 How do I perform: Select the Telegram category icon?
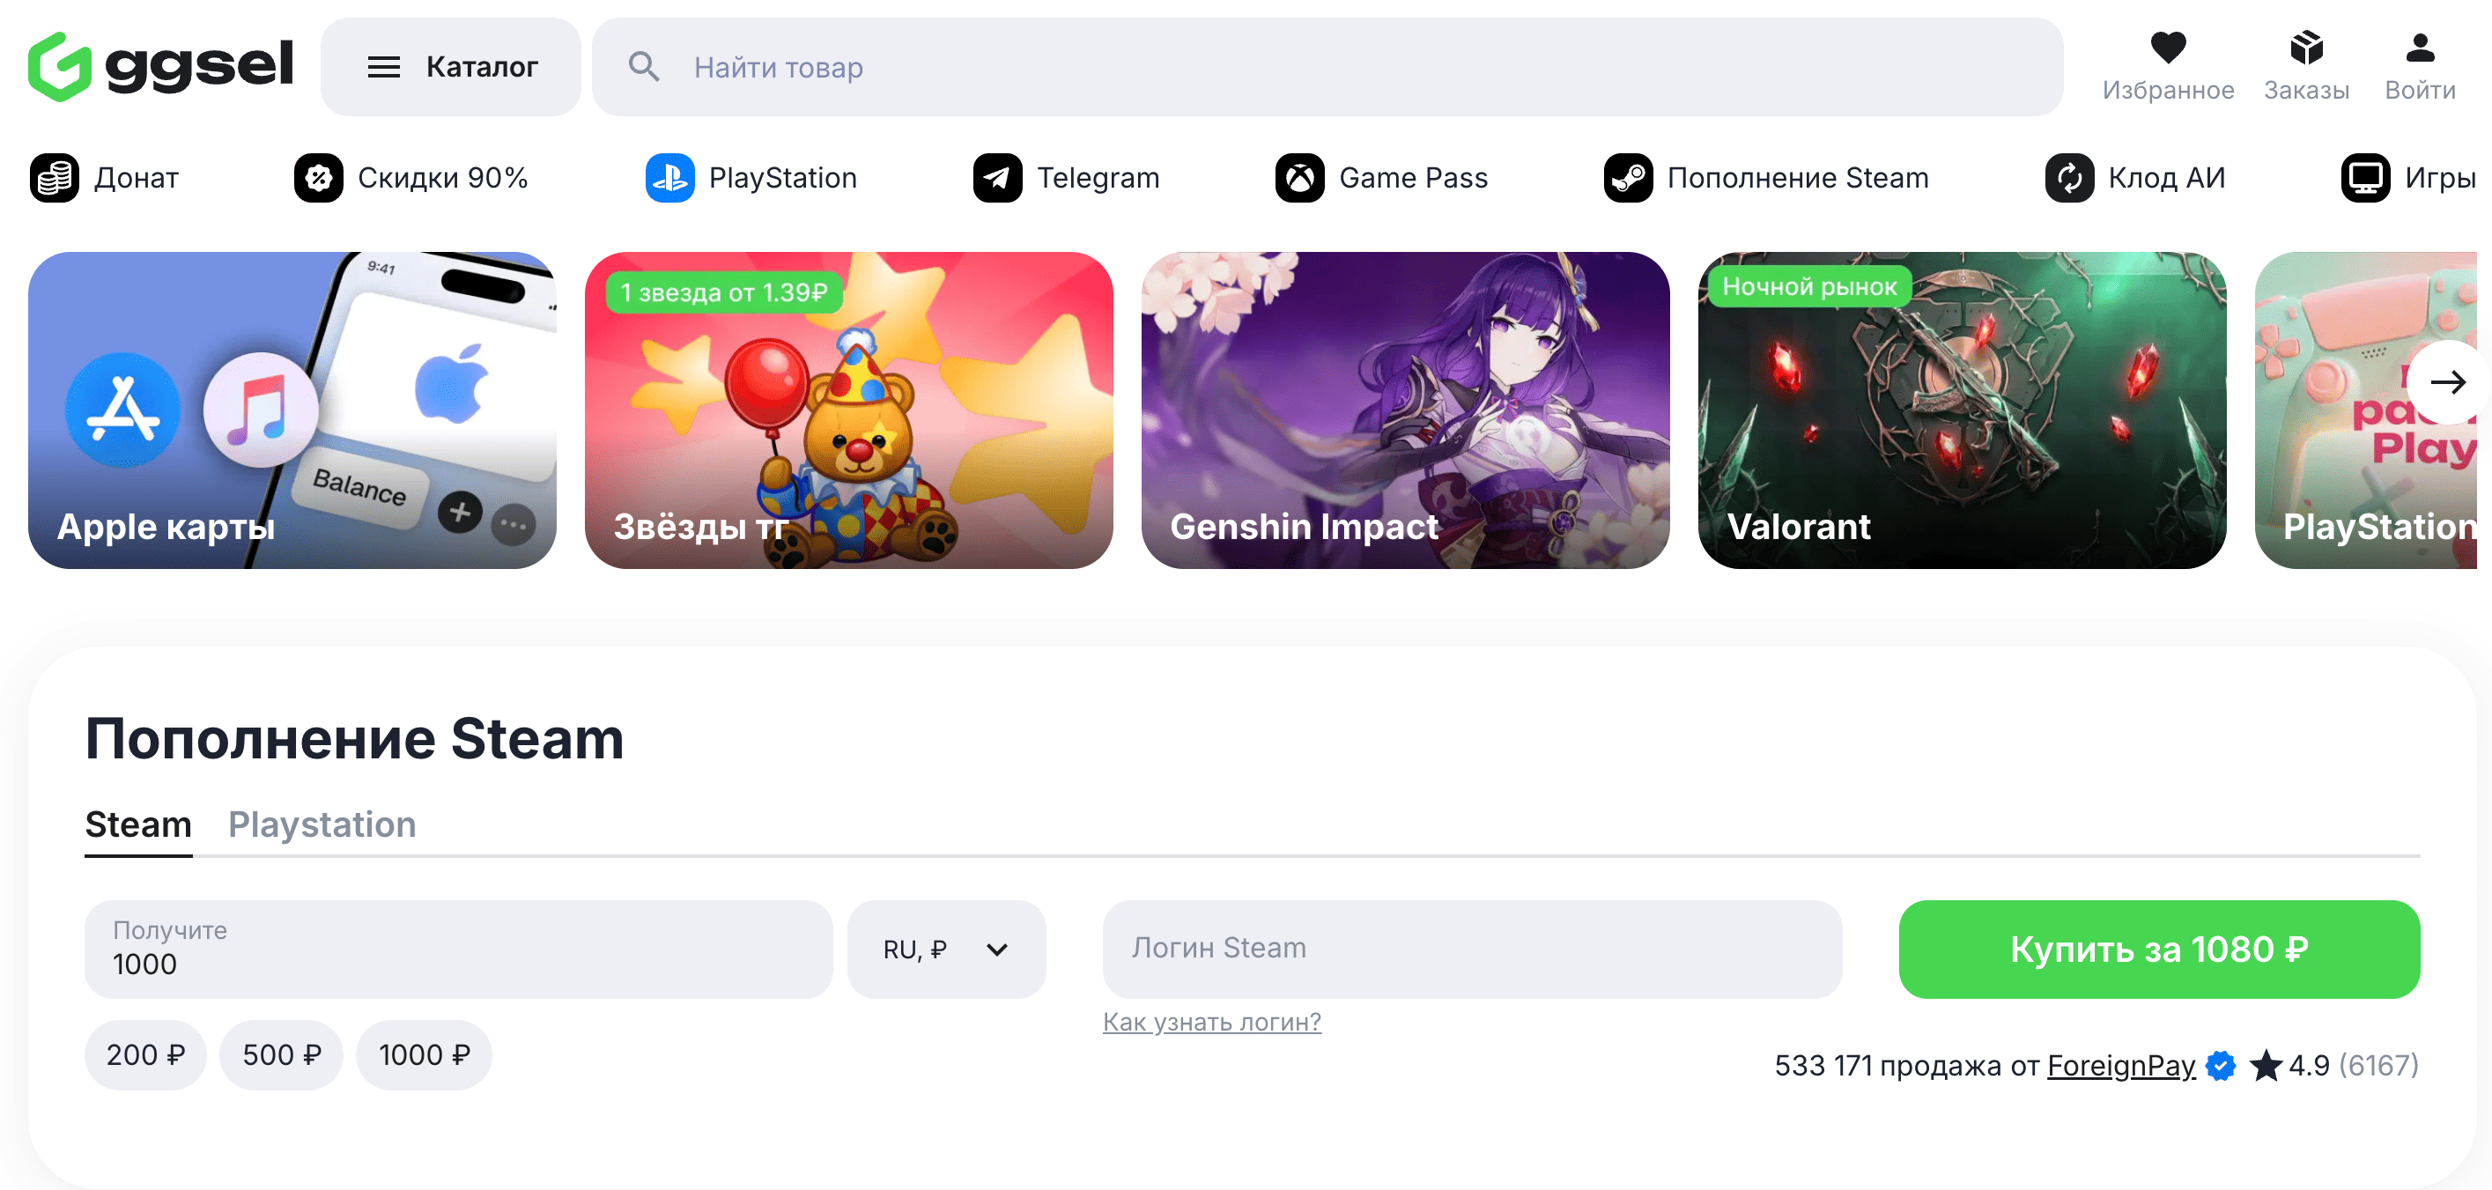[x=997, y=178]
